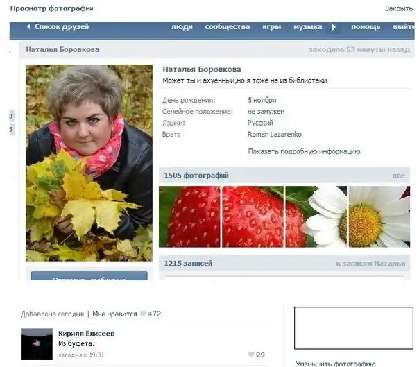Close the photo viewer with Закрыть
Screen dimensions: 419x367
[398, 8]
